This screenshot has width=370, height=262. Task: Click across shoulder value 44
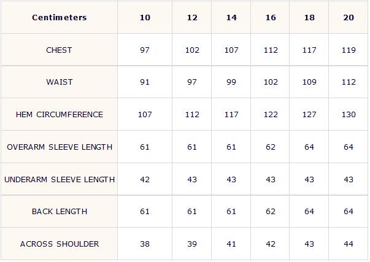click(349, 244)
